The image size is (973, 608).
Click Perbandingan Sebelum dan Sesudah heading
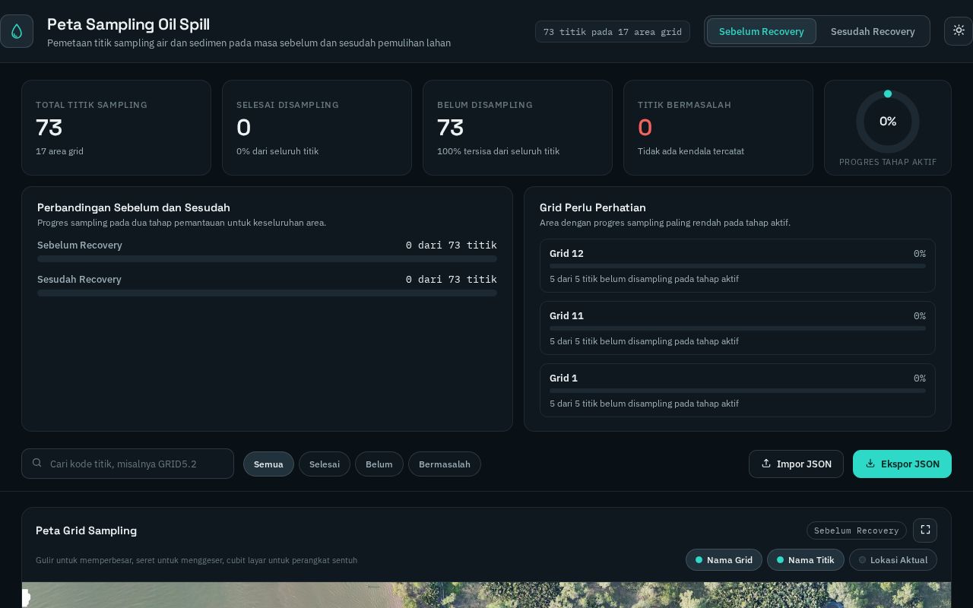(x=134, y=207)
